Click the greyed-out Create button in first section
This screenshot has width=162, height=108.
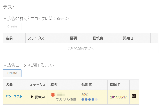pyautogui.click(x=12, y=26)
